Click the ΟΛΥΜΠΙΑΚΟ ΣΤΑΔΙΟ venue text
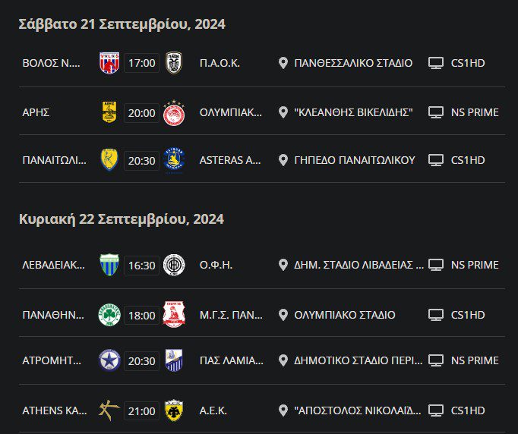Screen dimensions: 518x434 [345, 314]
